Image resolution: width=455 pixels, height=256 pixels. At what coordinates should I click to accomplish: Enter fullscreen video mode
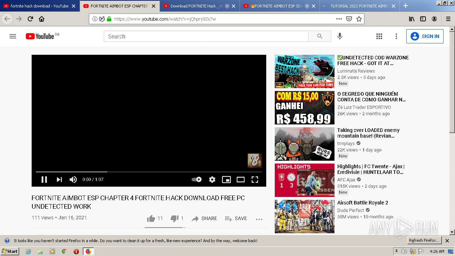[255, 180]
